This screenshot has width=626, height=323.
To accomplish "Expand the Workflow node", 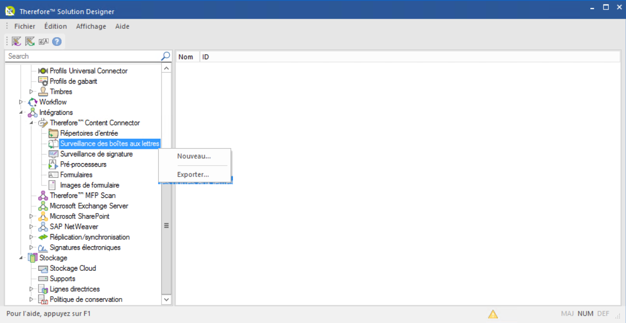I will (x=21, y=102).
